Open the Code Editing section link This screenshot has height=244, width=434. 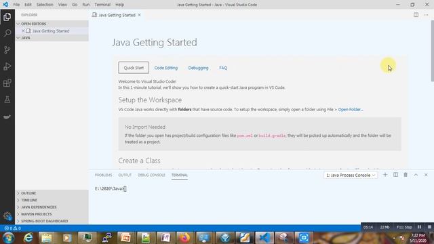click(x=166, y=68)
